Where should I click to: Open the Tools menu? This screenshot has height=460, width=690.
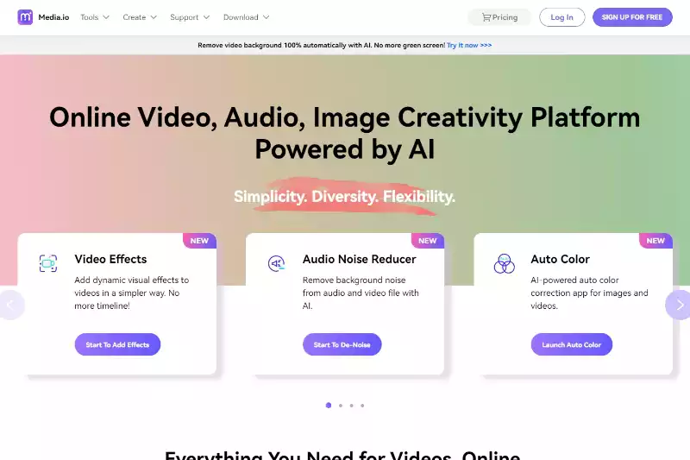[x=95, y=17]
